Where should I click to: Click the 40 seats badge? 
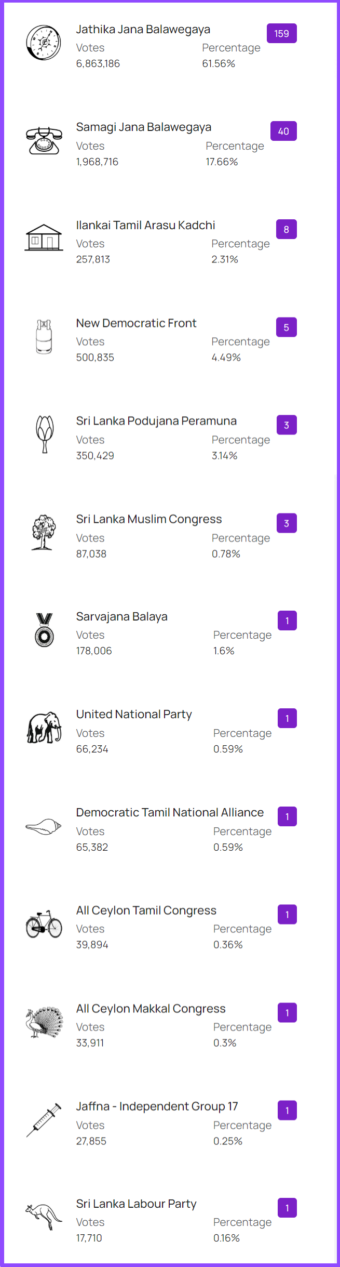point(283,131)
